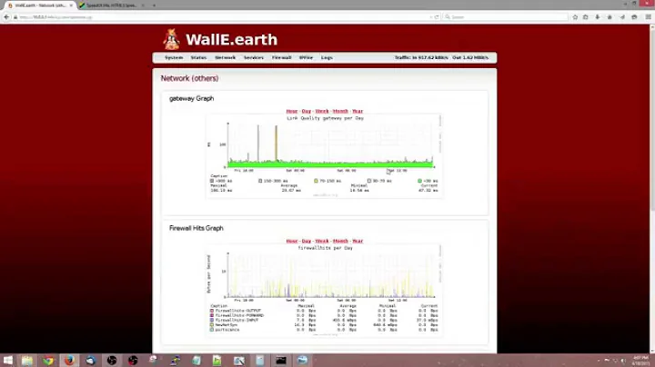The width and height of the screenshot is (655, 367).
Task: Reload the page using the refresh icon
Action: tap(437, 17)
